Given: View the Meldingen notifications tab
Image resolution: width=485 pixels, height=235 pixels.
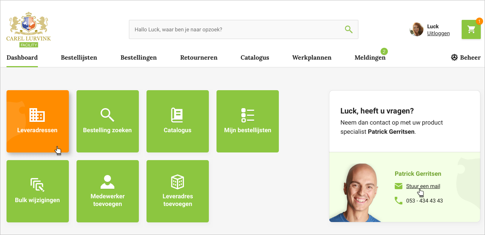Looking at the screenshot, I should click(x=370, y=58).
